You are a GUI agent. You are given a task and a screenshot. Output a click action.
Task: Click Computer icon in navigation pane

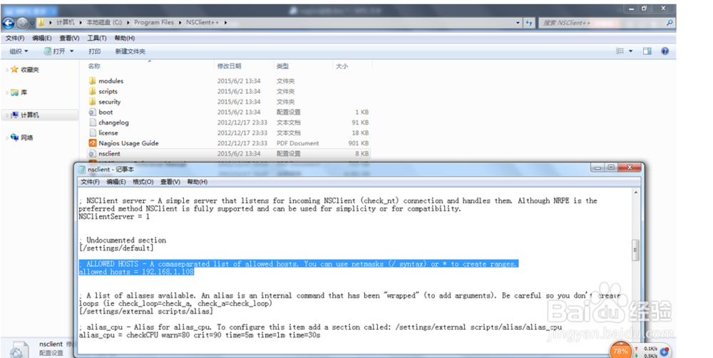tap(14, 115)
